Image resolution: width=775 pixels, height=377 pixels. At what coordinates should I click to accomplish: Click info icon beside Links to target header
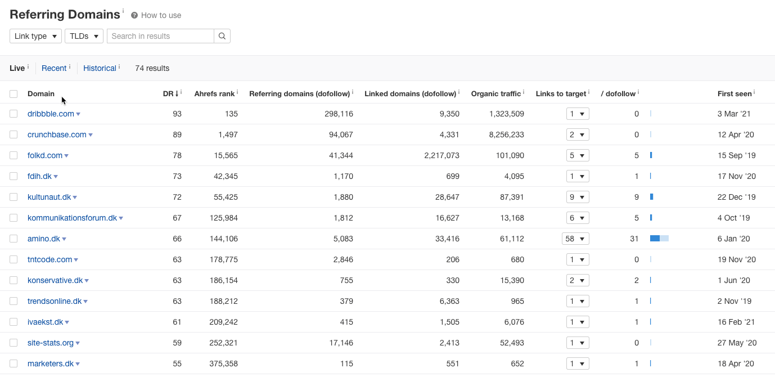(x=589, y=92)
